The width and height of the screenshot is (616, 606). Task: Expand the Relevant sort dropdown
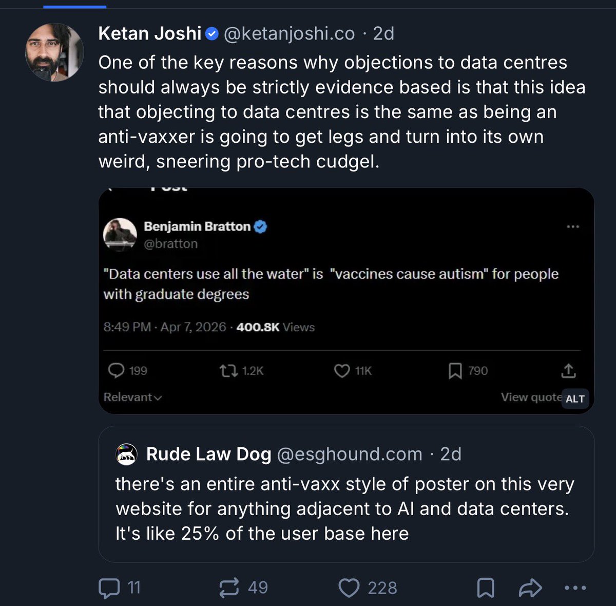132,397
